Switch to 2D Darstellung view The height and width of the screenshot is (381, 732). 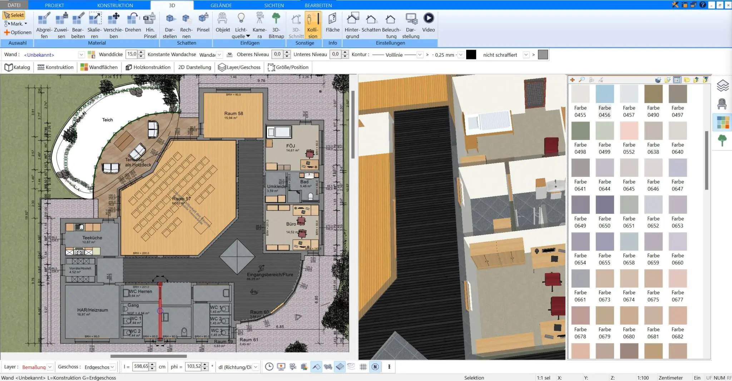(x=194, y=67)
